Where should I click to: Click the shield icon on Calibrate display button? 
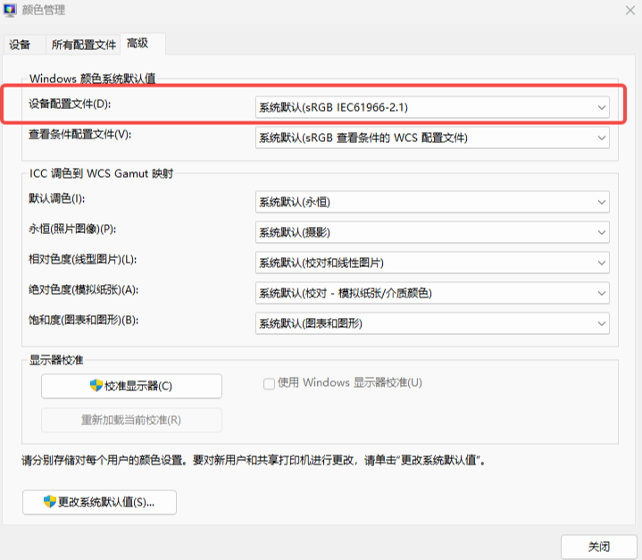tap(96, 386)
